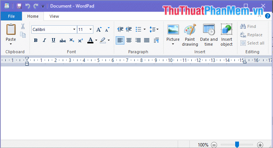
Task: Click the Copy icon
Action: [23, 35]
